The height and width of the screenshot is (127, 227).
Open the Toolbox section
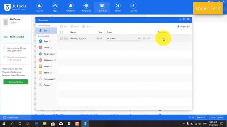[x=117, y=7]
